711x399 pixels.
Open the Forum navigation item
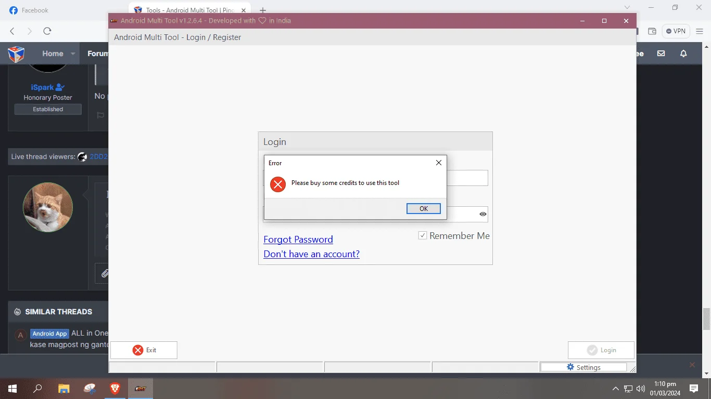[98, 54]
